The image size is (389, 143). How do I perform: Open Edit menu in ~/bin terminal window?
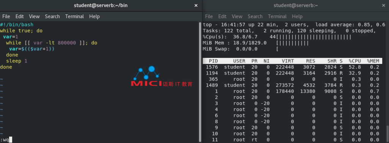(x=19, y=17)
